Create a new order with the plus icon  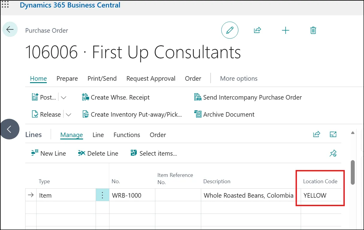[x=285, y=30]
